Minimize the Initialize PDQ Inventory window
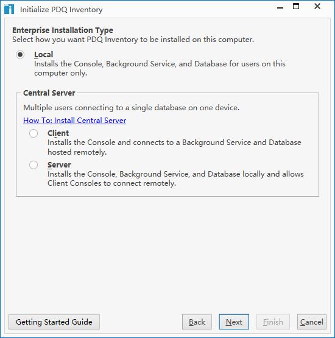 point(280,7)
